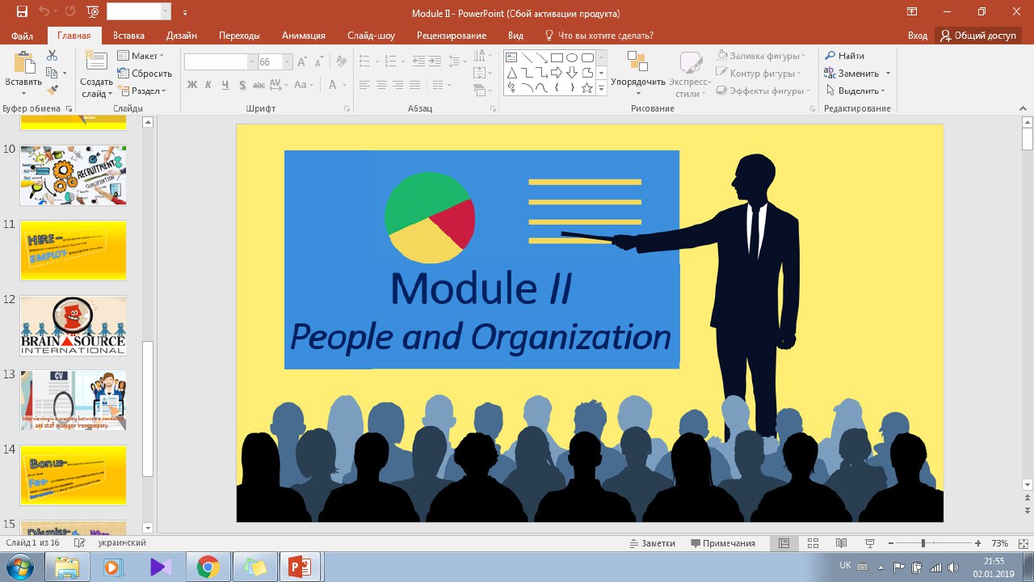The image size is (1034, 582).
Task: Click the Save icon in quick access toolbar
Action: (22, 12)
